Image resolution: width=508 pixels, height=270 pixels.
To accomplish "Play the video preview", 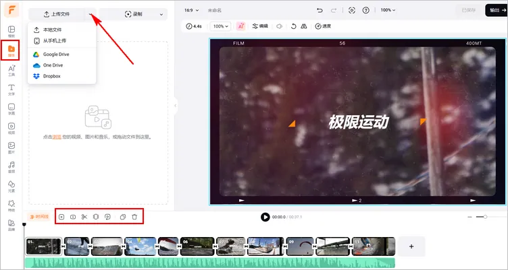I will point(265,217).
